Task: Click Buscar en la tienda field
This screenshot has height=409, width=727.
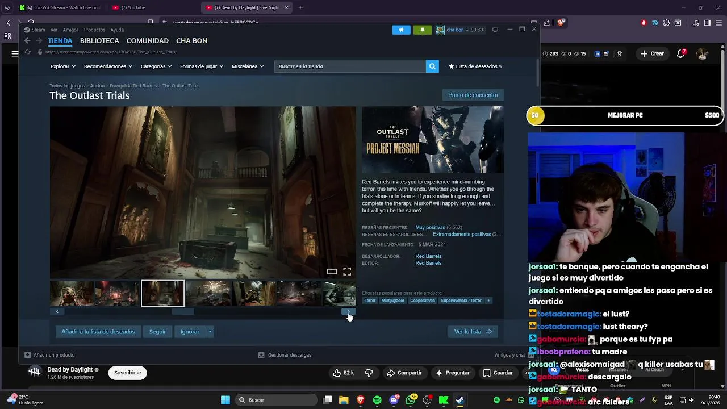Action: click(x=350, y=66)
